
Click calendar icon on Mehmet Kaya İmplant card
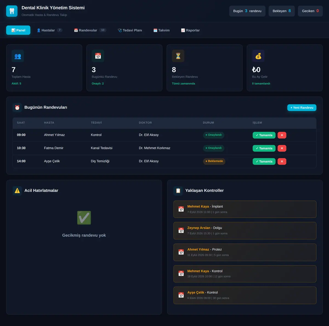181,209
